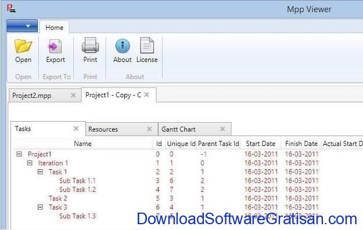Sort by Actual Start column header
The image size is (363, 230).
pyautogui.click(x=343, y=144)
